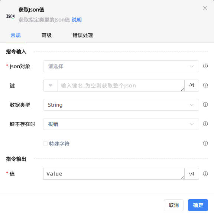
Task: Show info for Json对象 field
Action: pyautogui.click(x=205, y=66)
